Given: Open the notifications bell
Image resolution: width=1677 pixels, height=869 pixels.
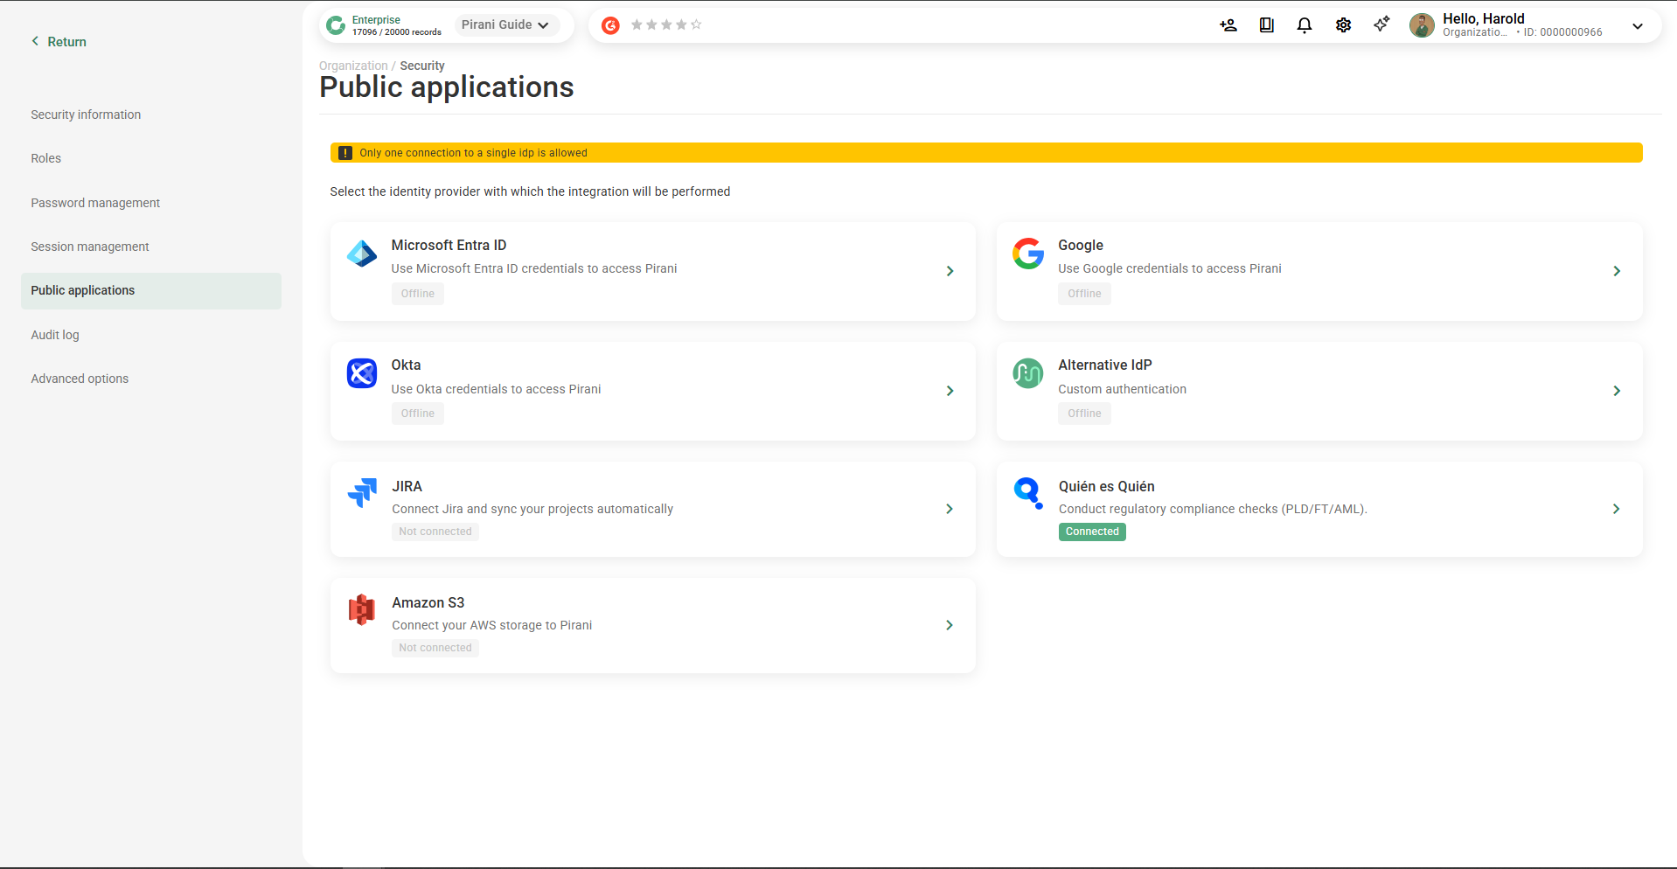Looking at the screenshot, I should tap(1304, 25).
